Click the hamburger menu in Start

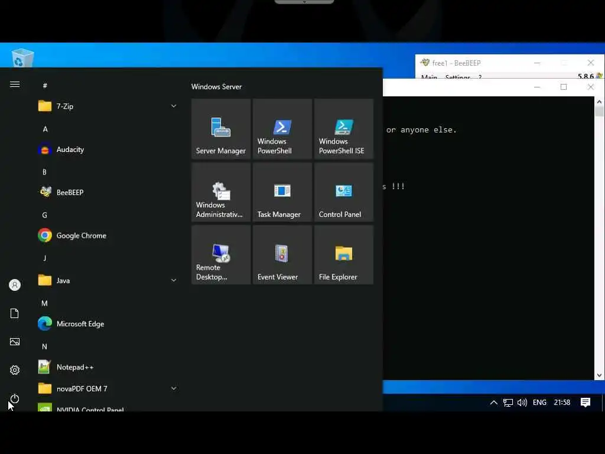pos(15,84)
